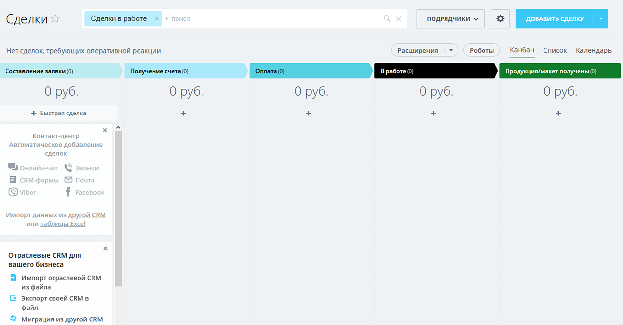Image resolution: width=623 pixels, height=325 pixels.
Task: Open settings via the gear icon
Action: (500, 19)
